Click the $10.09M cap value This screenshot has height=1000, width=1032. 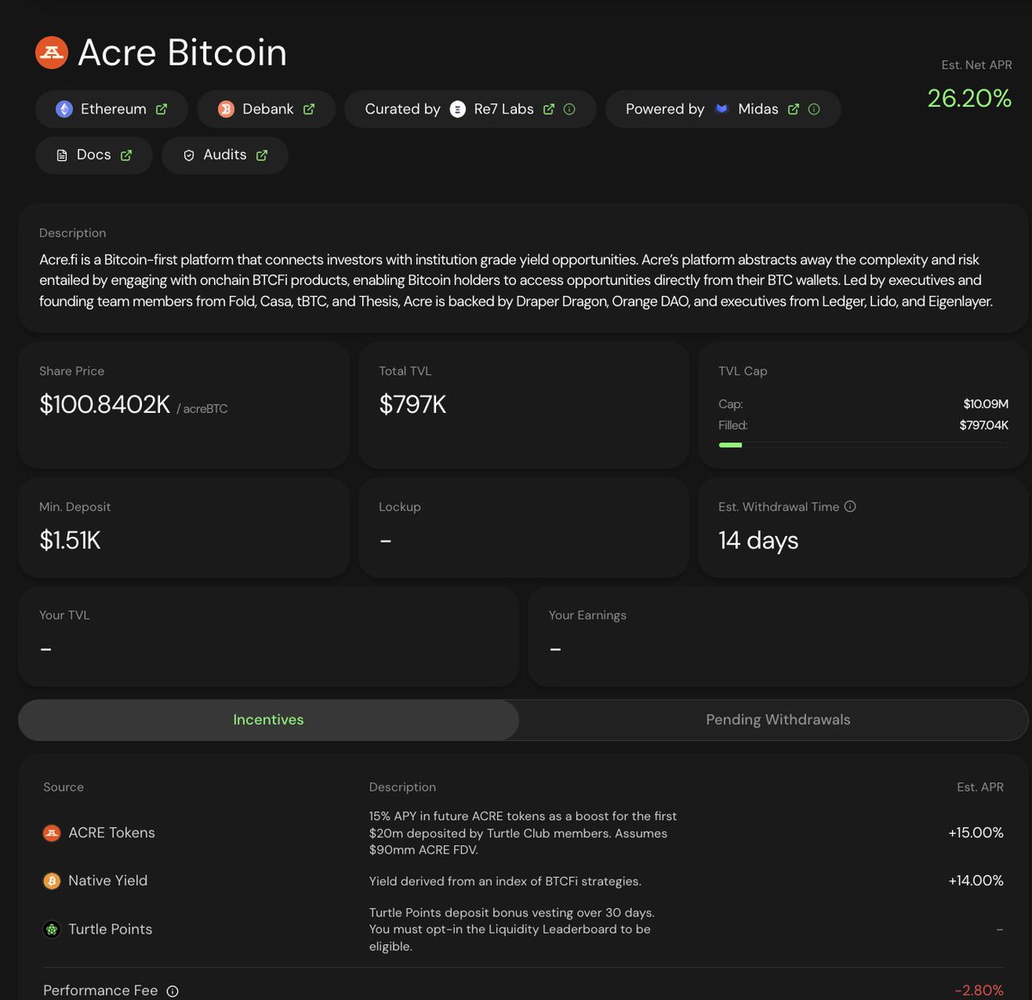pyautogui.click(x=986, y=404)
